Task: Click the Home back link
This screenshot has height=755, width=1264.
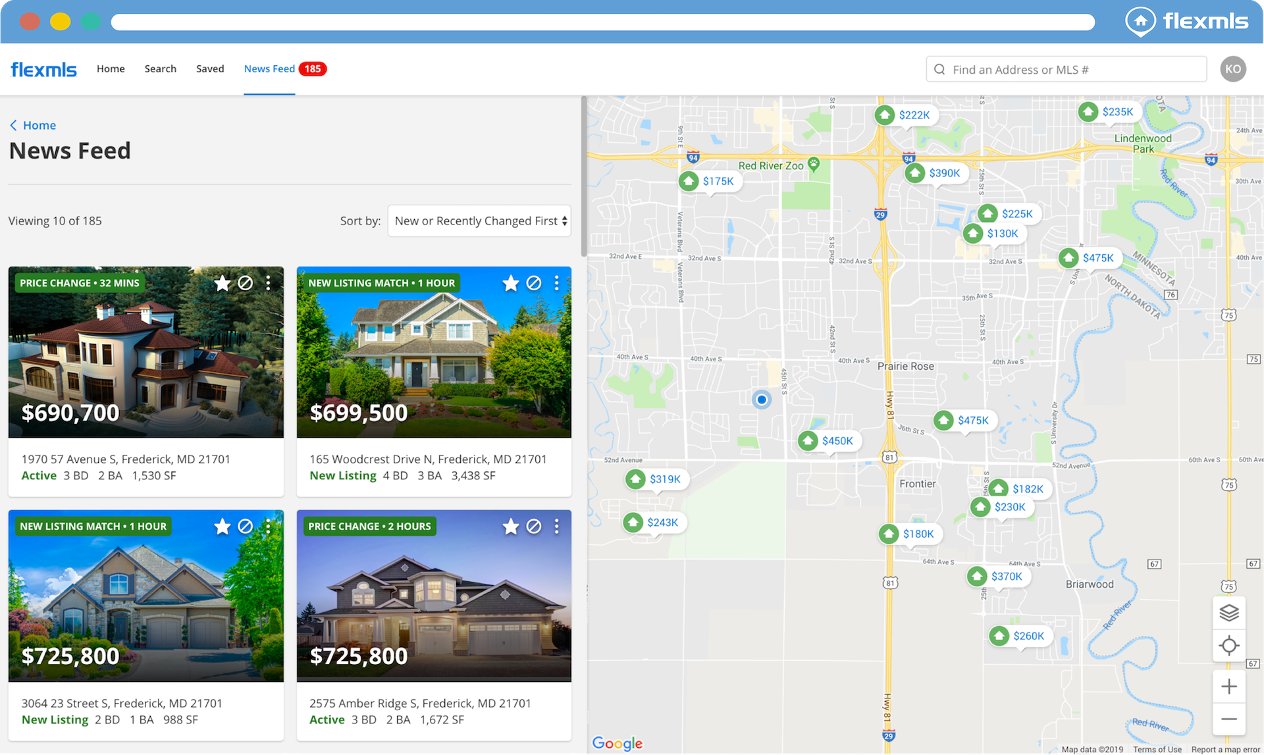Action: point(33,125)
